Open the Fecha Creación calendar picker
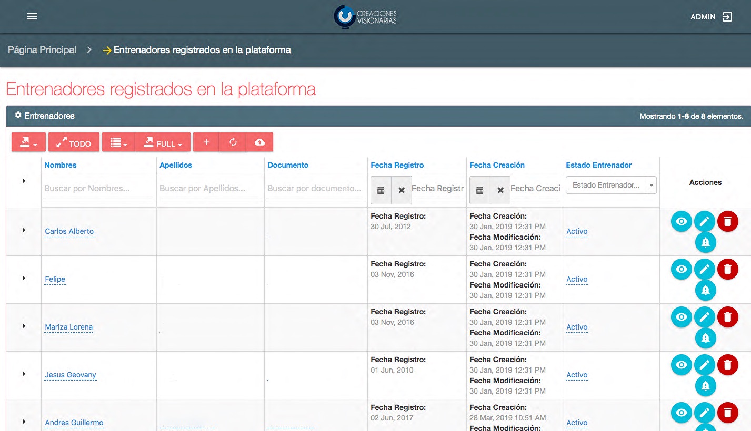751x431 pixels. [479, 190]
